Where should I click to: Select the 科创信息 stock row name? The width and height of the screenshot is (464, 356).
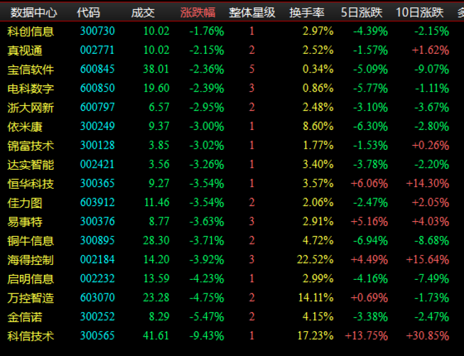point(30,32)
